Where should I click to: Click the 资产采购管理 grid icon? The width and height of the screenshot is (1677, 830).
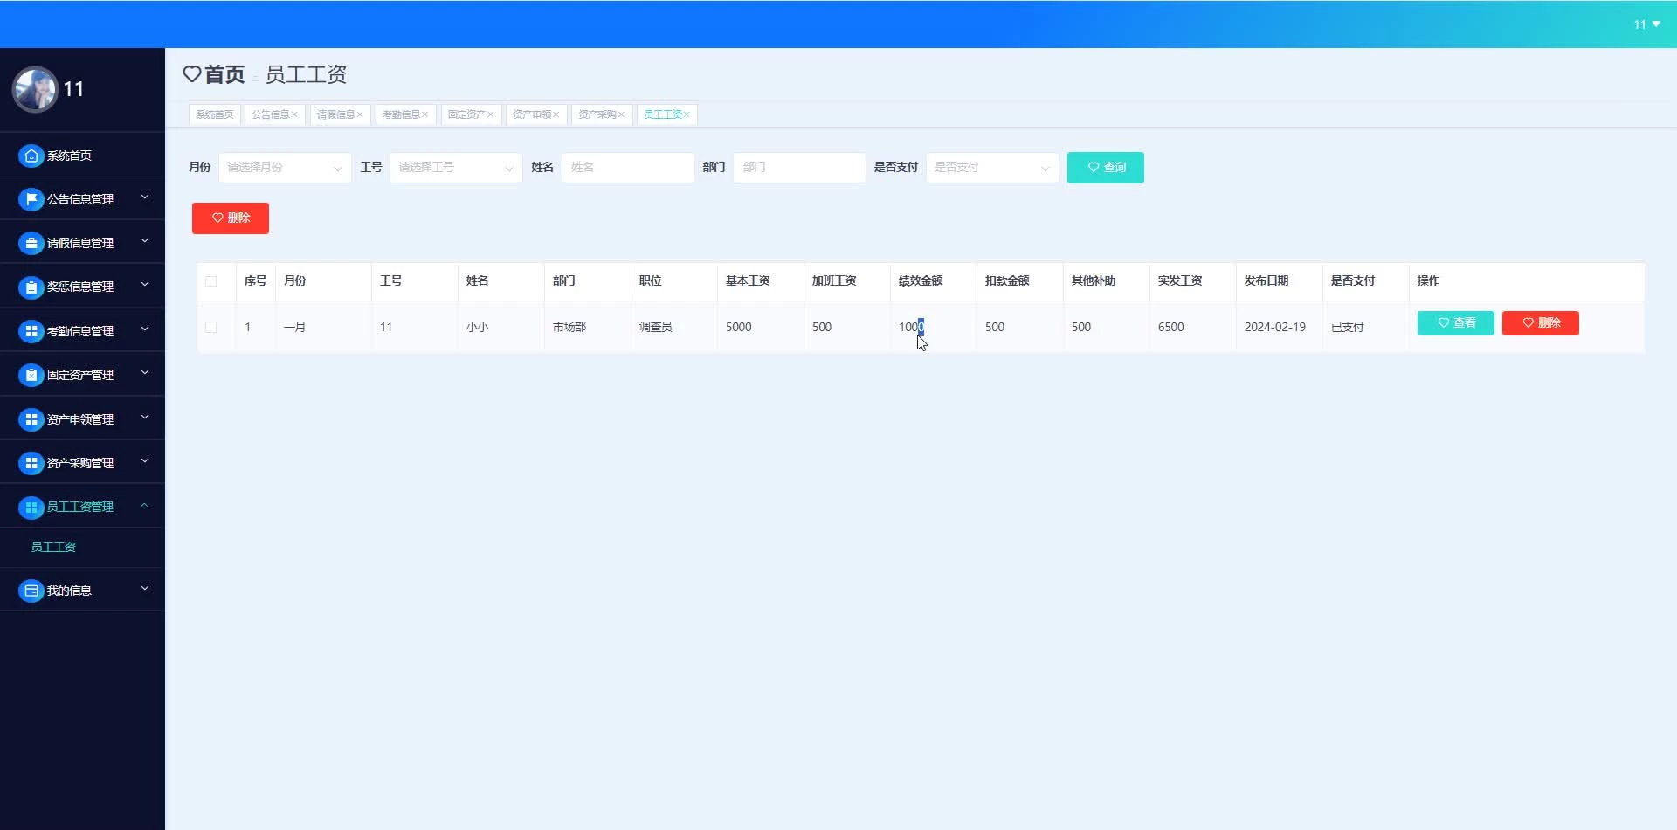pyautogui.click(x=31, y=463)
